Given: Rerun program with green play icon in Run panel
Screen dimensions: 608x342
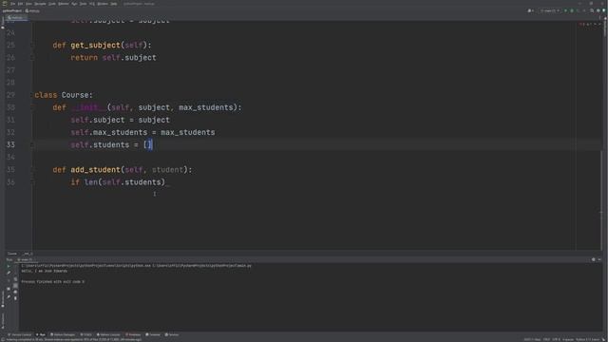Looking at the screenshot, I should click(x=9, y=266).
